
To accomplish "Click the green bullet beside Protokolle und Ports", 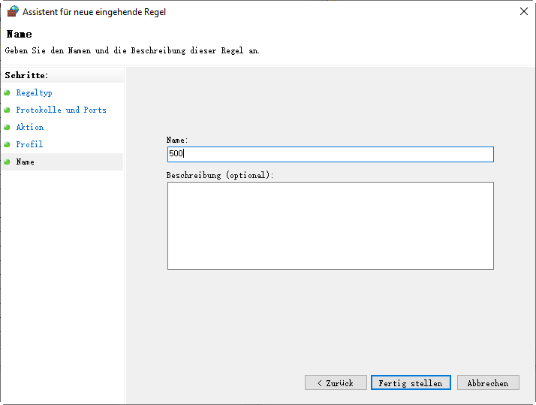I will click(x=7, y=110).
